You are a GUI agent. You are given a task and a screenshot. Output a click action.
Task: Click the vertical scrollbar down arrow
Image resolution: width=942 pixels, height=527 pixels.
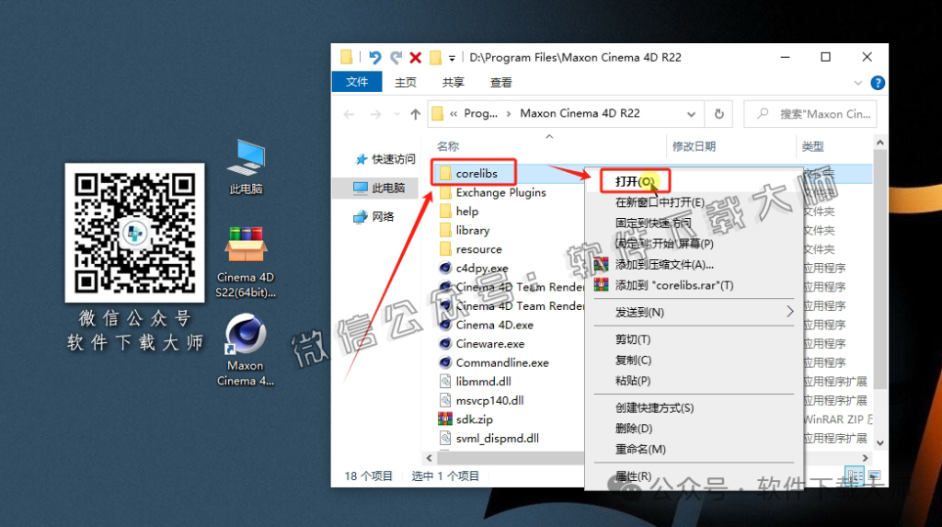point(879,443)
